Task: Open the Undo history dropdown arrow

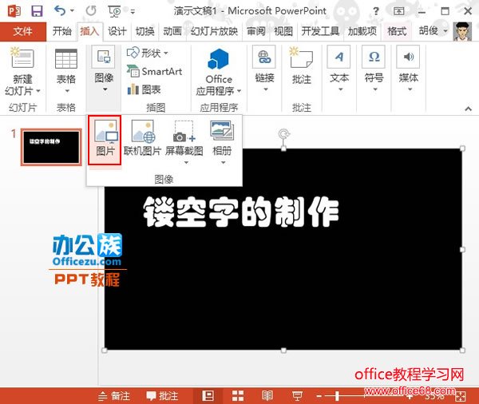Action: point(72,10)
